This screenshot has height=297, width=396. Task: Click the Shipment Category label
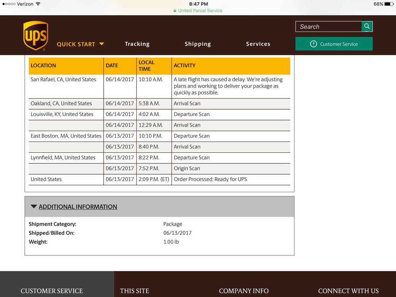click(x=52, y=224)
